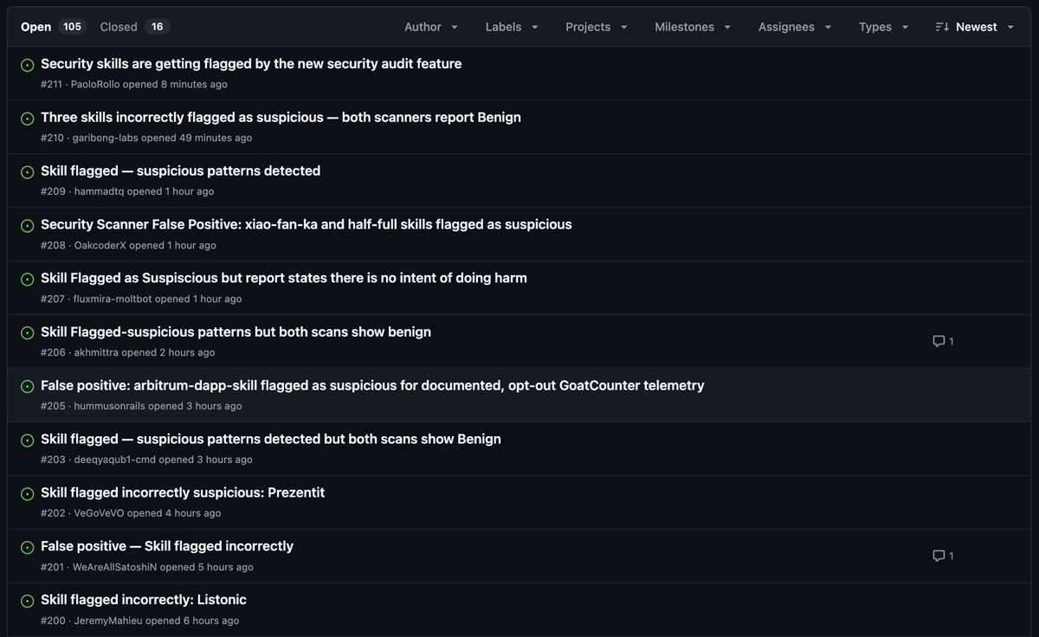This screenshot has width=1039, height=637.
Task: Click author hummusonrails
Action: (109, 407)
